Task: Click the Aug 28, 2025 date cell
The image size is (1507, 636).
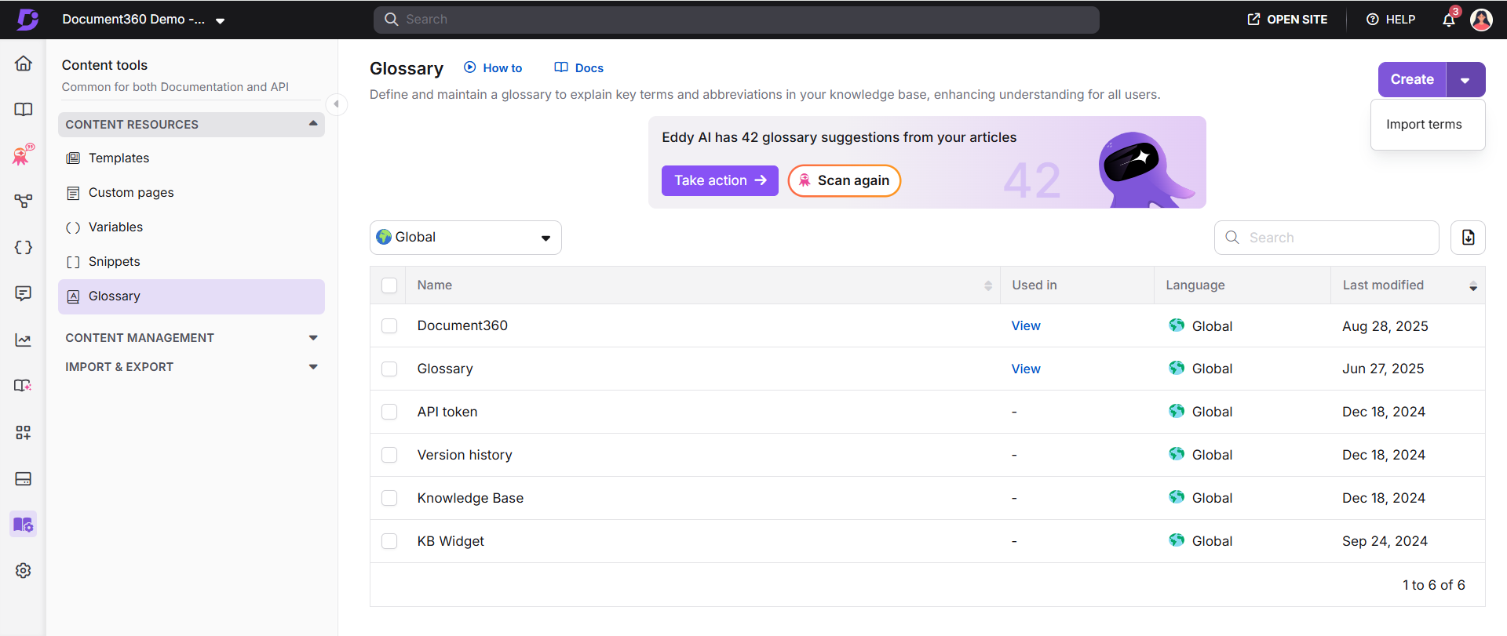Action: click(x=1385, y=326)
